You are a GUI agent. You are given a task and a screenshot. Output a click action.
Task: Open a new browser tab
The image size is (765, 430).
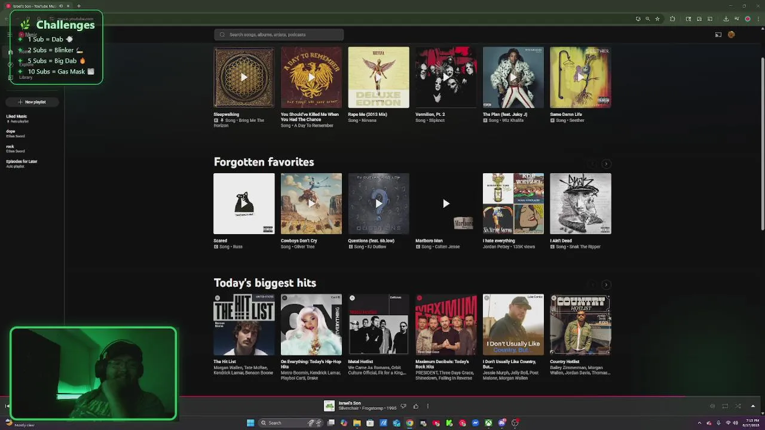(x=78, y=6)
